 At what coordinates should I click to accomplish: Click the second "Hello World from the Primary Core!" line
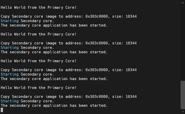pyautogui.click(x=38, y=34)
